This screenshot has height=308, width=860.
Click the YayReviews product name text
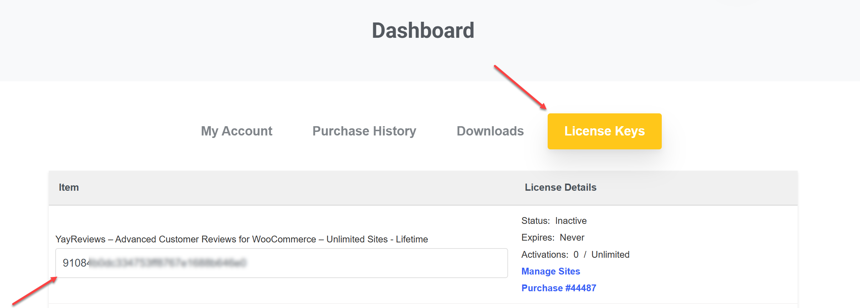[241, 239]
